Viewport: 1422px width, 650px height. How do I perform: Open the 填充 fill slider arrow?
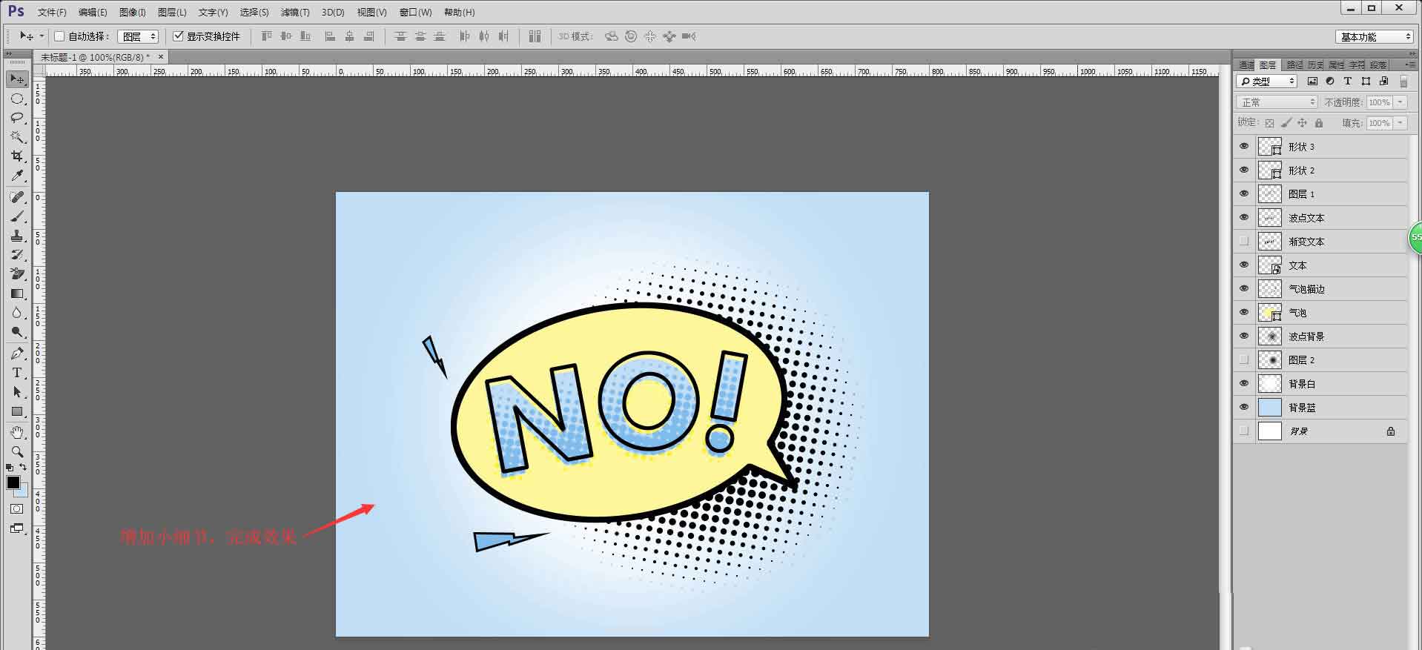[1400, 123]
